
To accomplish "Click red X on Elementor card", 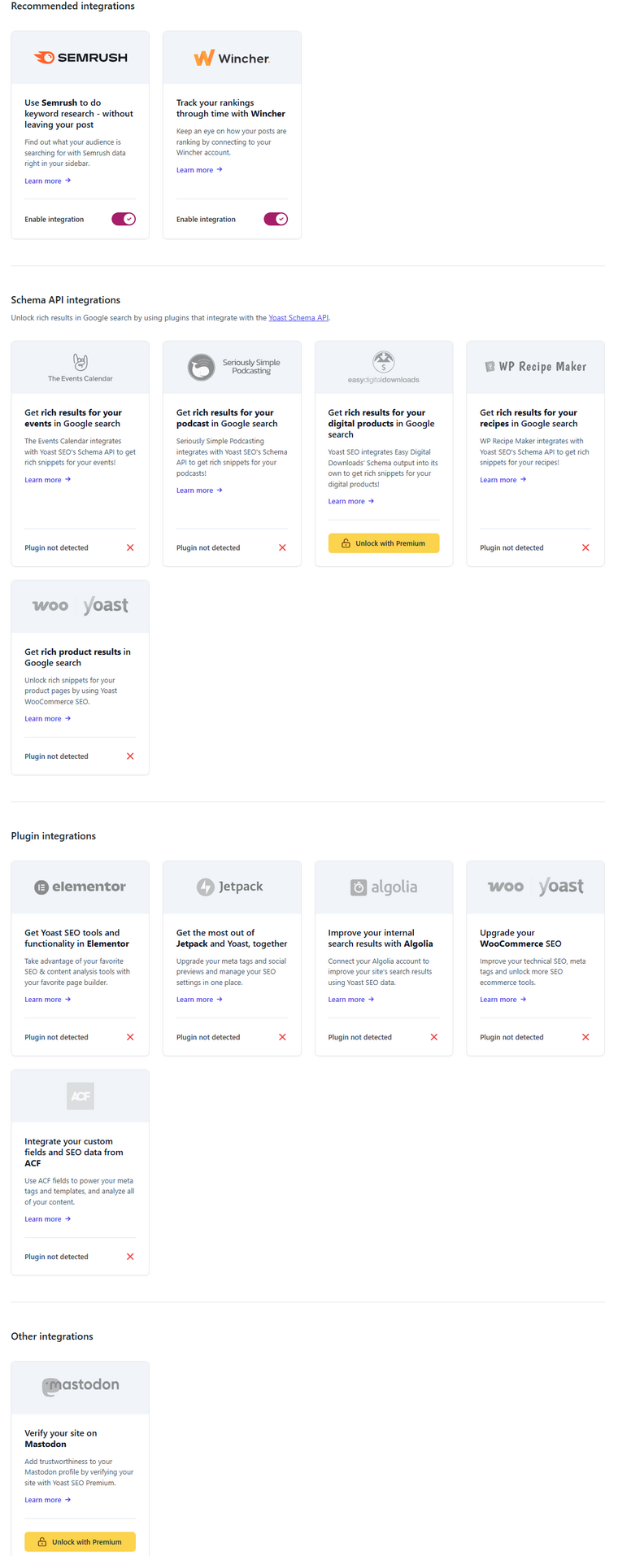I will pos(130,1037).
